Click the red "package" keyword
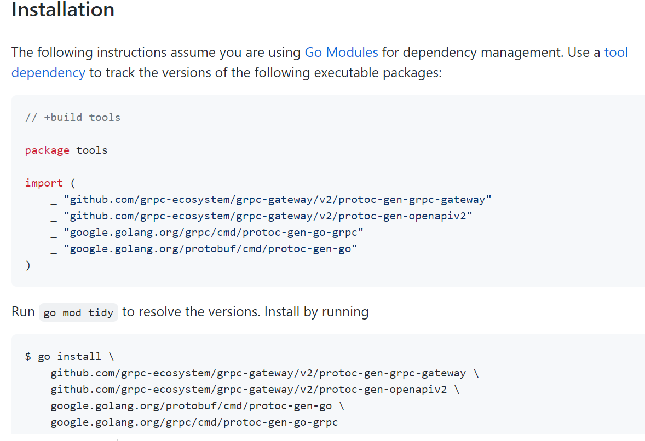The width and height of the screenshot is (645, 441). [x=47, y=150]
